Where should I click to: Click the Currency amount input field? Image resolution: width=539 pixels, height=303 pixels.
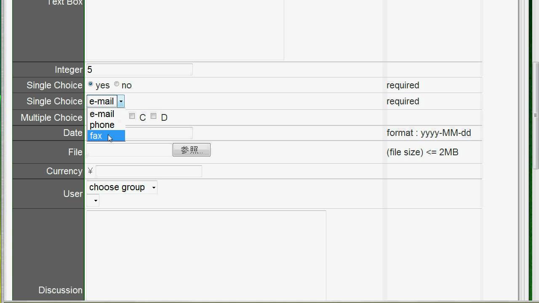[149, 171]
